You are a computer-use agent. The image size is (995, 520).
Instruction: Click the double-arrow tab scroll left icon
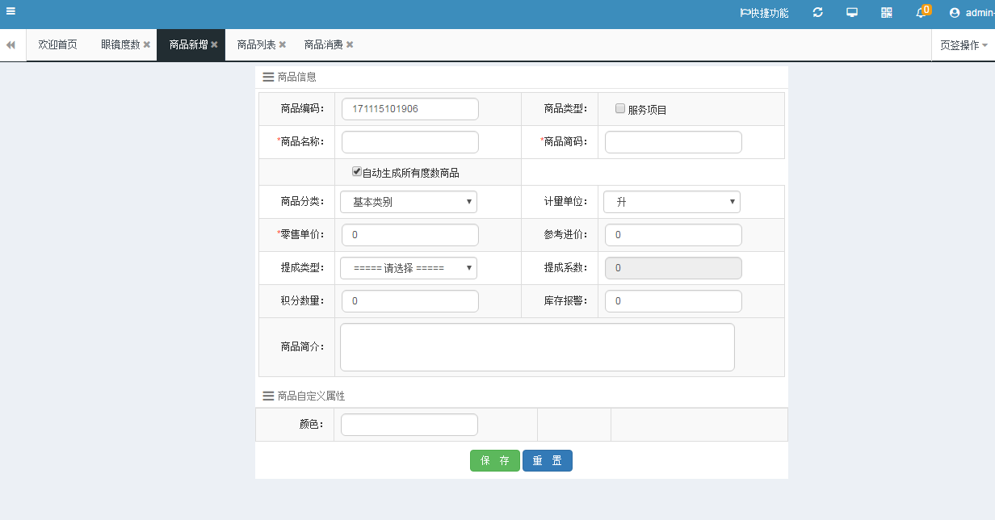(x=11, y=45)
